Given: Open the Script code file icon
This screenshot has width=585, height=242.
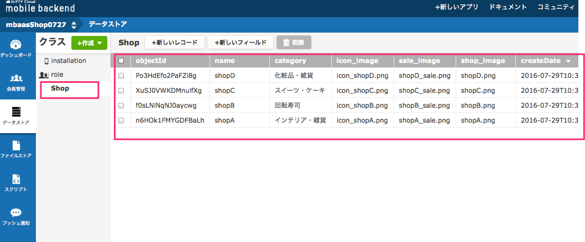Looking at the screenshot, I should pos(17,180).
